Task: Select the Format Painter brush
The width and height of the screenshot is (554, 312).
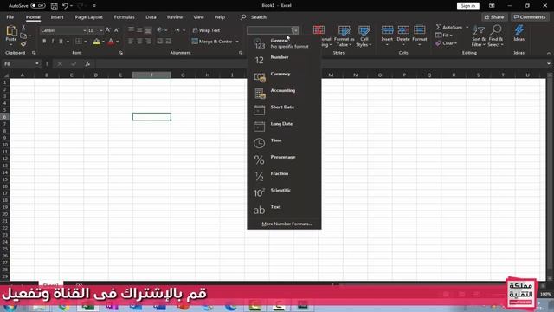Action: point(23,44)
